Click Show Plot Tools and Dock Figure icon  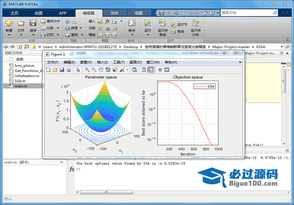point(167,70)
